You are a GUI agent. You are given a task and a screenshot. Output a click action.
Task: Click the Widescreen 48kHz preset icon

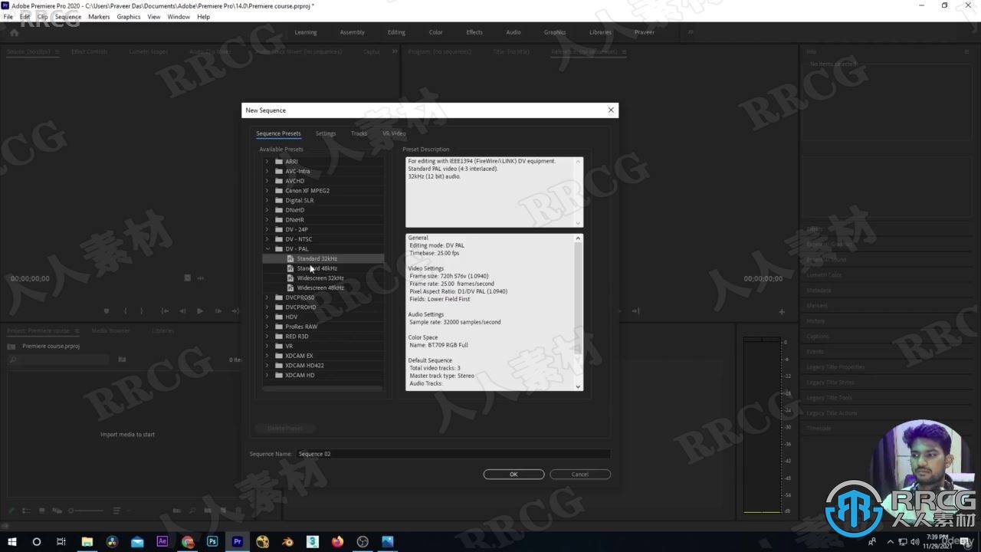tap(290, 287)
